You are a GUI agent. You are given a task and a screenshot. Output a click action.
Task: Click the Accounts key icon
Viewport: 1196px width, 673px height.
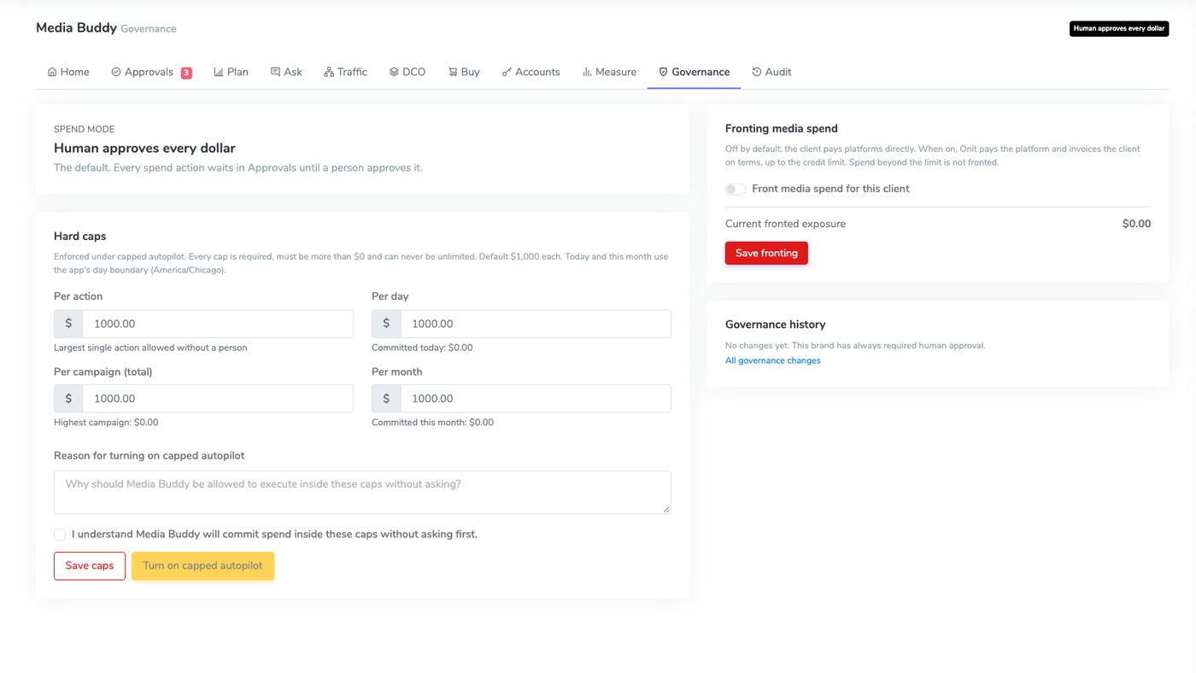[x=507, y=72]
